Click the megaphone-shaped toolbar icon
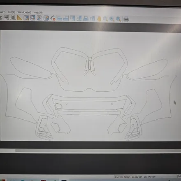The height and width of the screenshot is (181, 181). 6,17
